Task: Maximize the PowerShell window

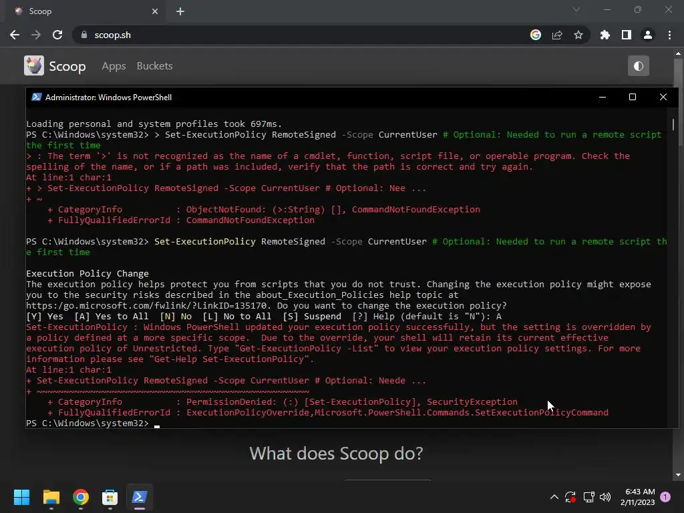Action: 633,97
